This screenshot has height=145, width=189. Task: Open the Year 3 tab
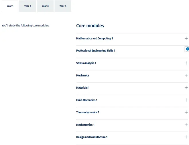pos(45,6)
